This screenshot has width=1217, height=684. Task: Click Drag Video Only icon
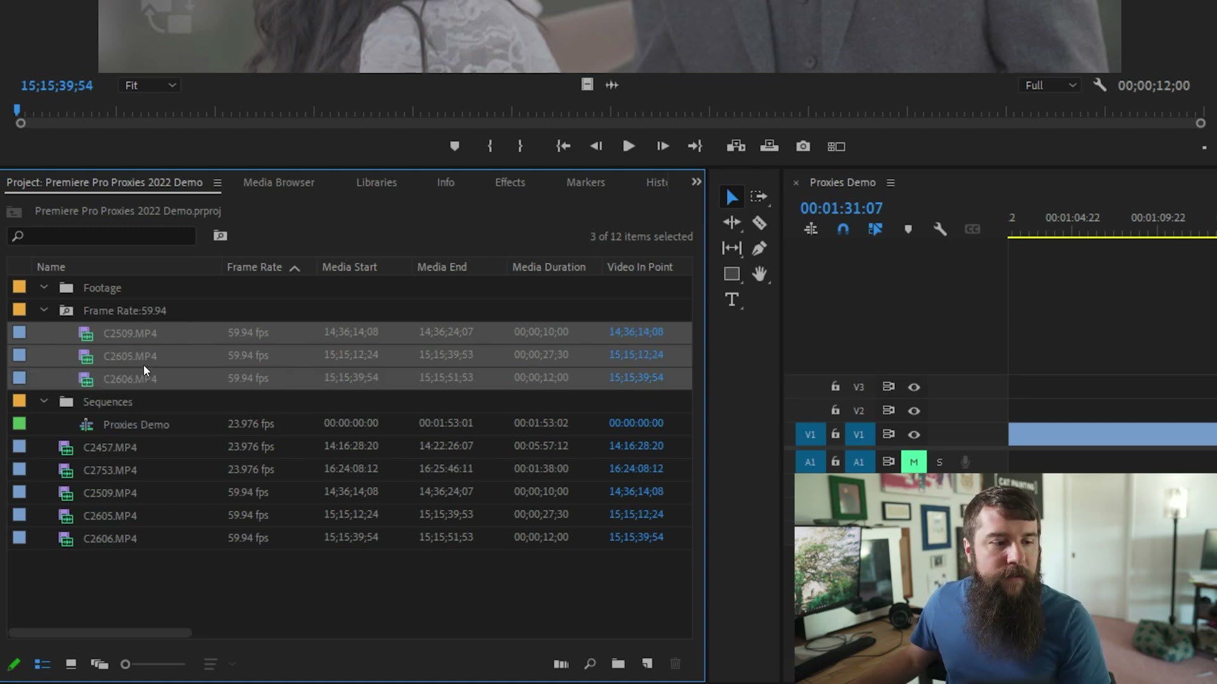point(587,84)
